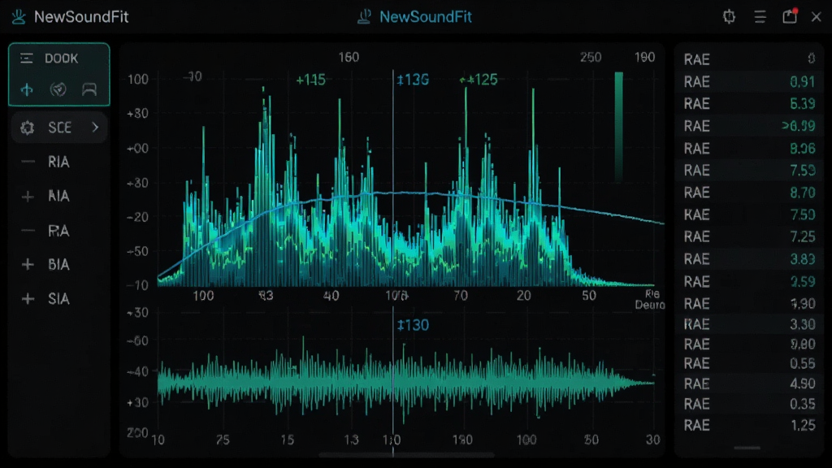Adjust the green vertical level meter
Image resolution: width=832 pixels, height=468 pixels.
[618, 126]
